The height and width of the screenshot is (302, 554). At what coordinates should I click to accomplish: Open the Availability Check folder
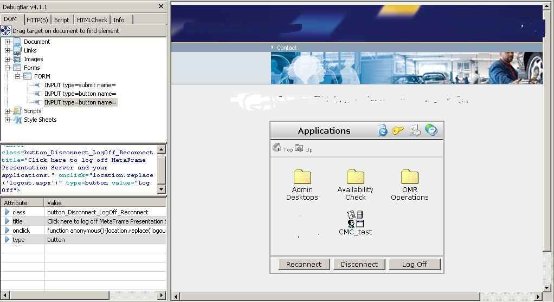coord(355,178)
